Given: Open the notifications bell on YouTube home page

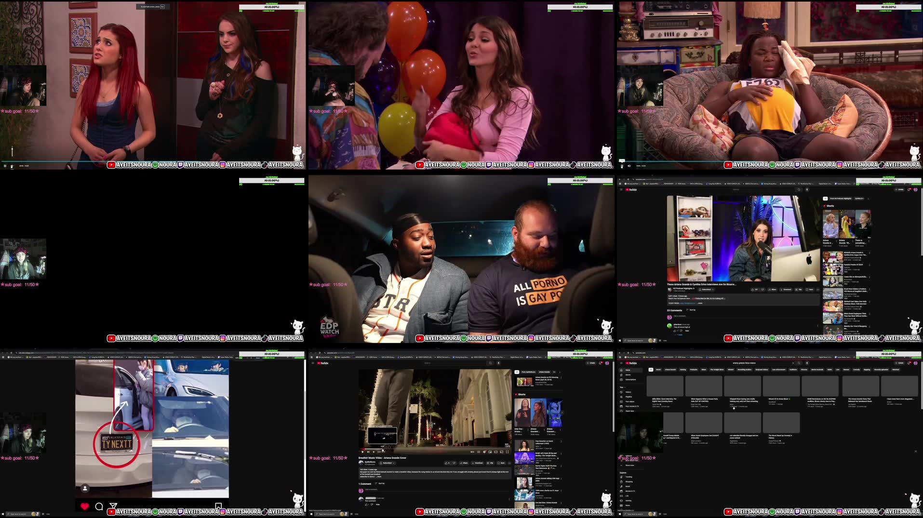Looking at the screenshot, I should [x=909, y=363].
